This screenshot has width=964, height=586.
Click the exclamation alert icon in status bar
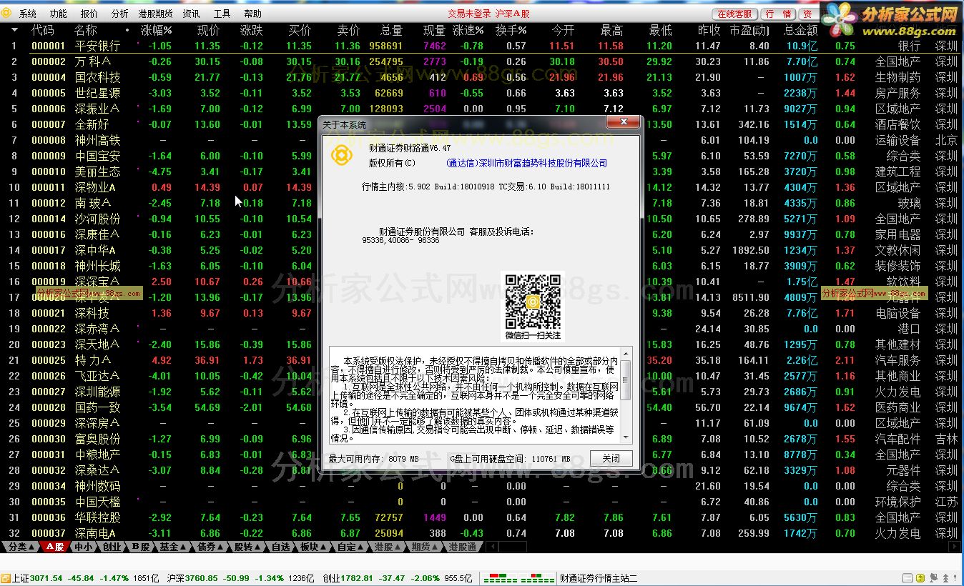point(955,577)
